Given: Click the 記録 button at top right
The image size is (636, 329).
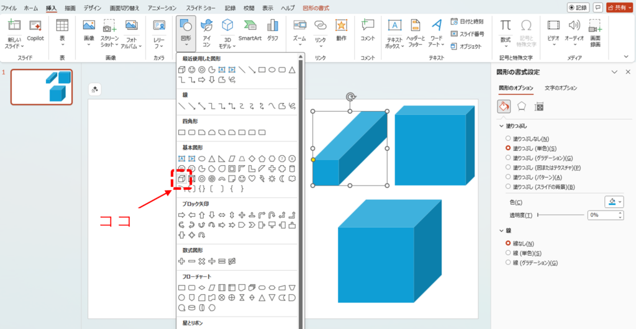Looking at the screenshot, I should pyautogui.click(x=578, y=7).
